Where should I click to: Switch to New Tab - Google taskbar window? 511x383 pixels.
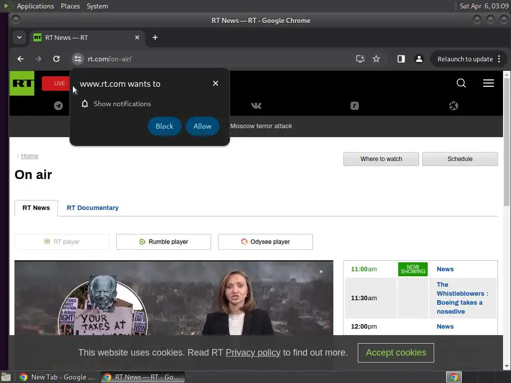click(57, 377)
